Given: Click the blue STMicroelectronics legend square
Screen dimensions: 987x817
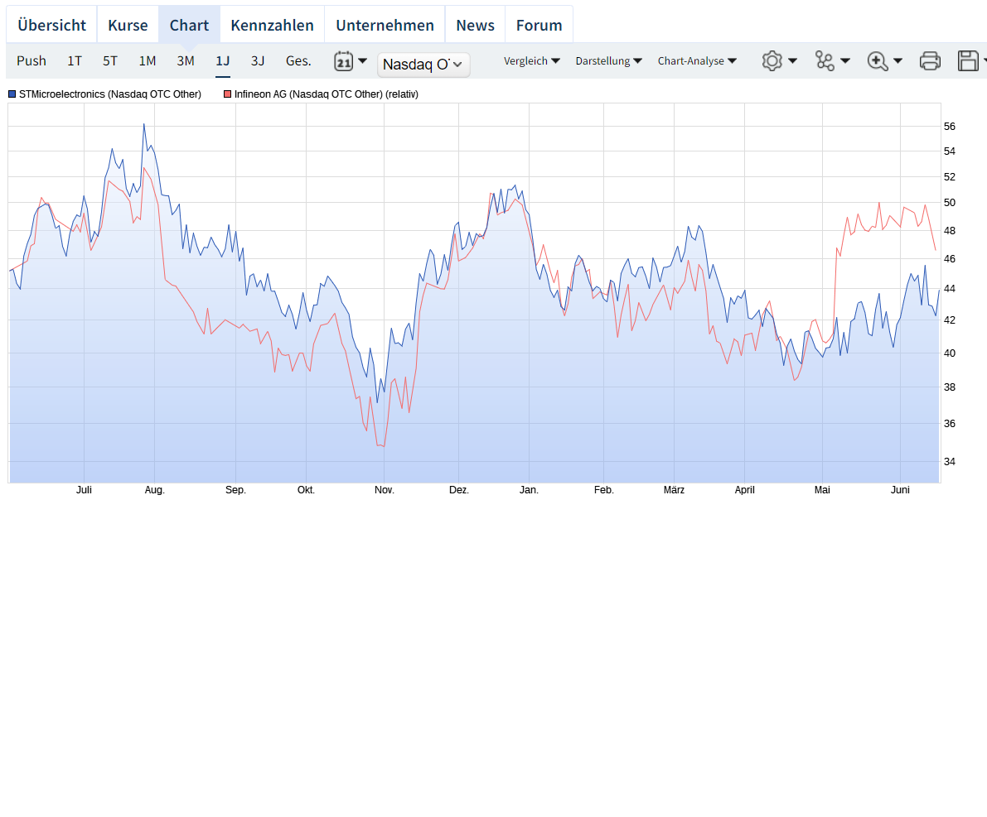Looking at the screenshot, I should 12,94.
